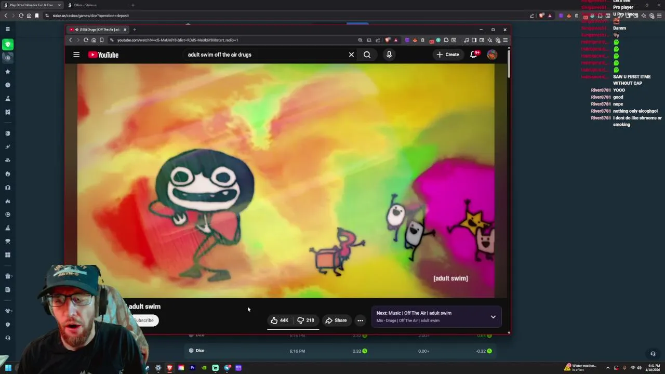Close the Drugs Off The Air tab
The width and height of the screenshot is (665, 374).
(x=125, y=30)
